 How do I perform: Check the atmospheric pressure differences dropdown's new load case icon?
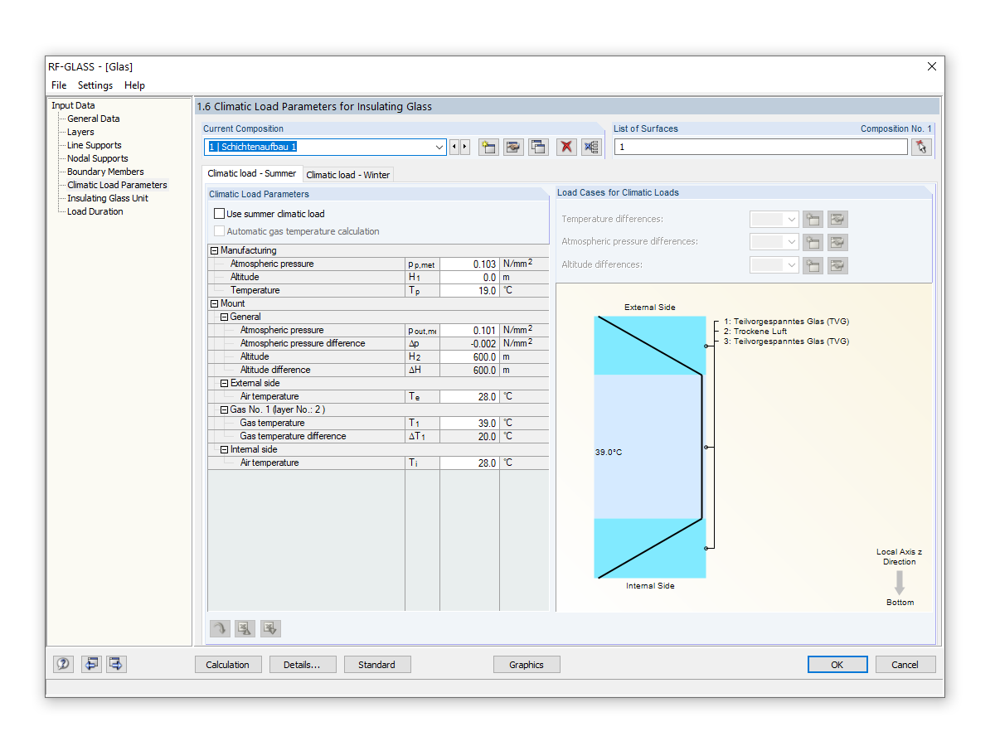pyautogui.click(x=813, y=241)
